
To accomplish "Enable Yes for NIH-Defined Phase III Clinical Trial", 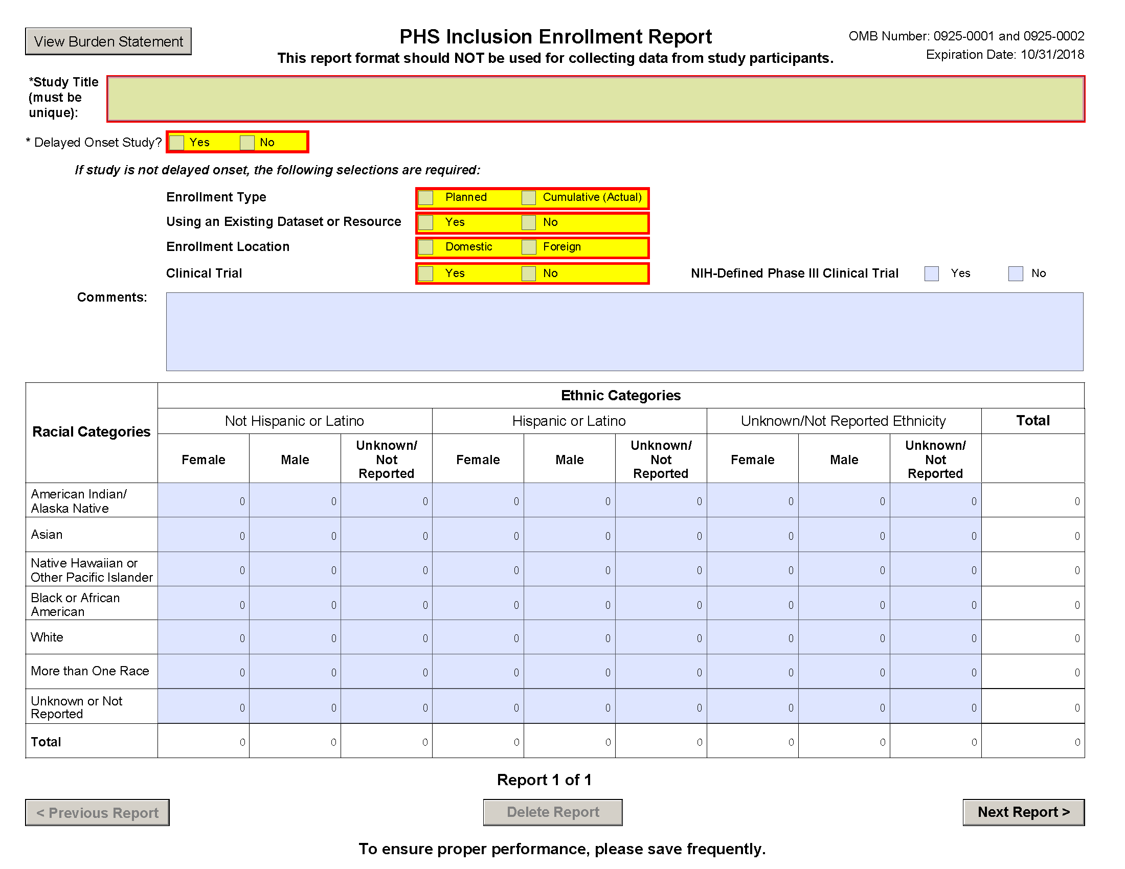I will [x=931, y=273].
